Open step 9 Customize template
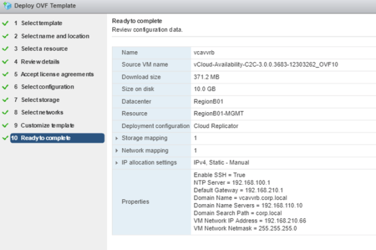 47,126
